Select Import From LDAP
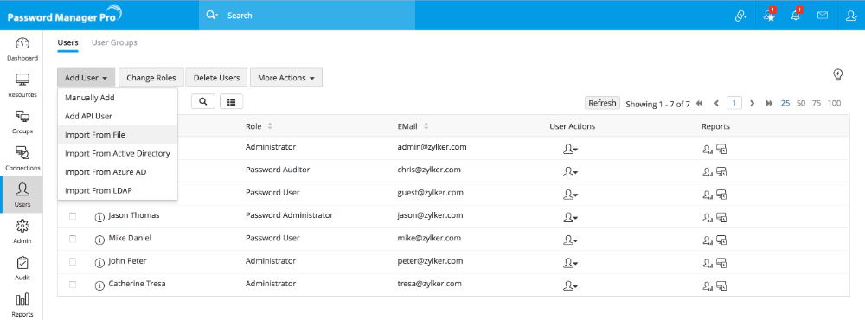The image size is (865, 320). (118, 190)
